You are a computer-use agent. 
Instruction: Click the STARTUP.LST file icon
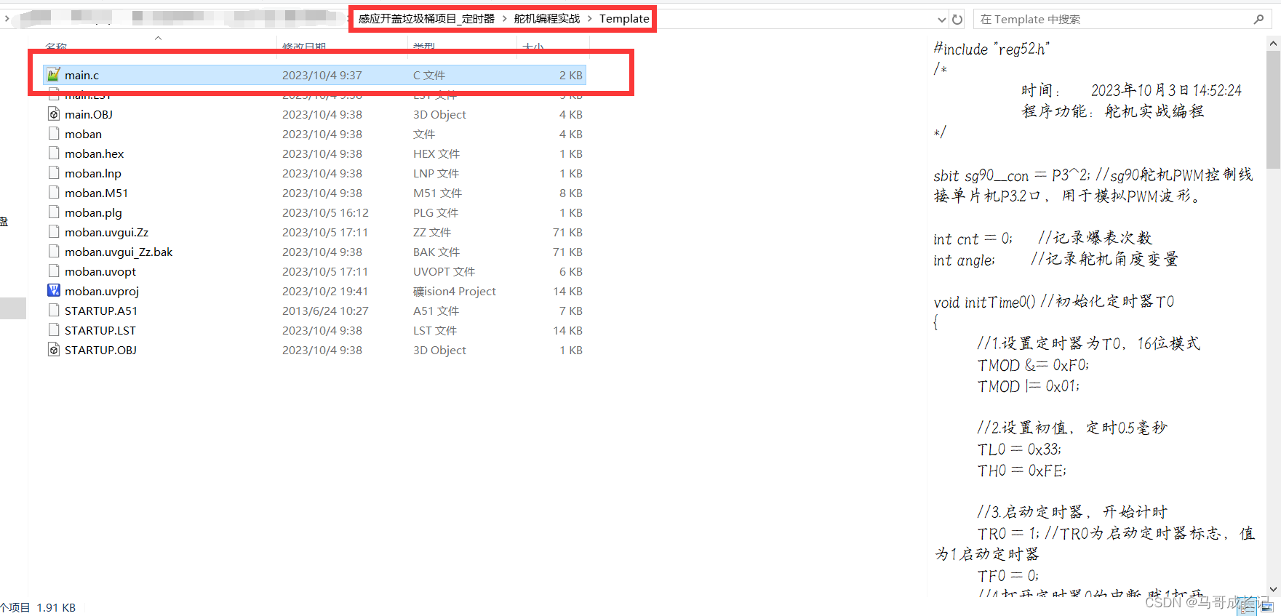[53, 329]
